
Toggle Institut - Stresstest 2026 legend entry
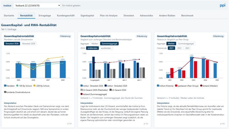coord(92,86)
